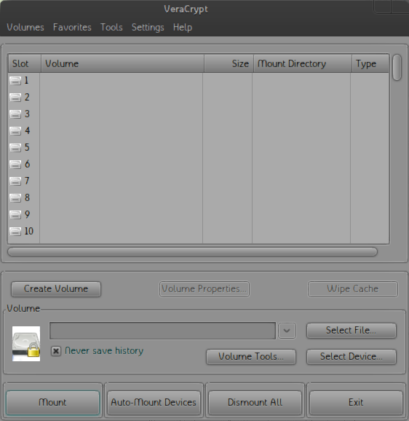Open the Favorites menu

pyautogui.click(x=72, y=27)
